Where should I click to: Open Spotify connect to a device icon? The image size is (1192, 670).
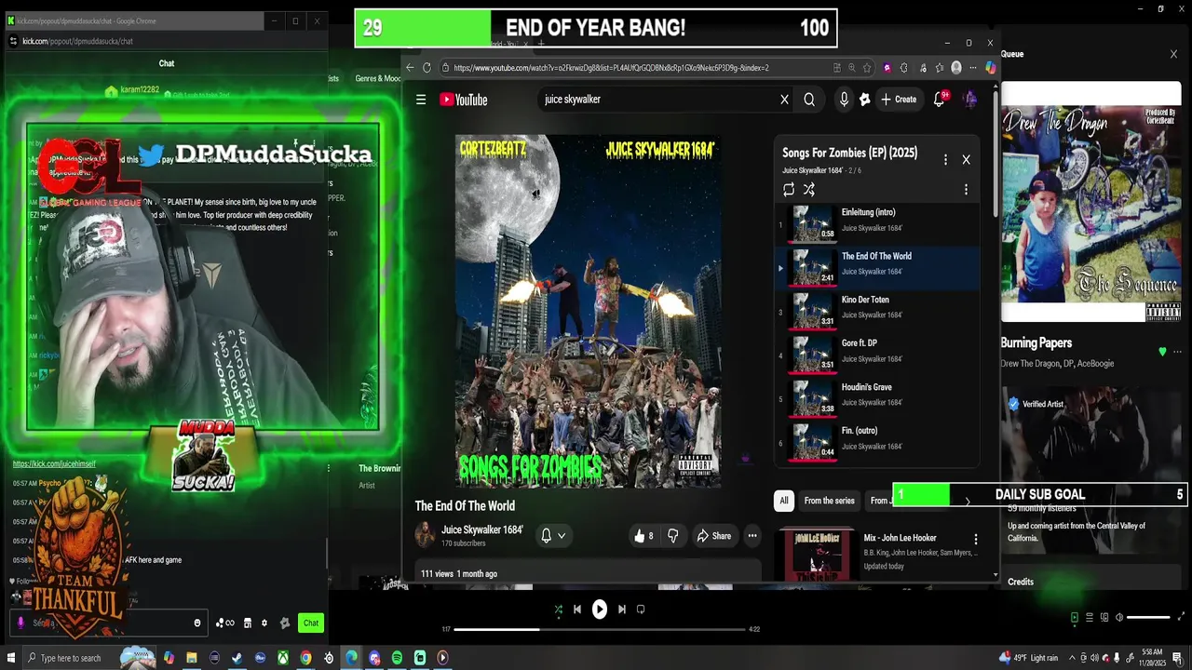(x=1104, y=617)
